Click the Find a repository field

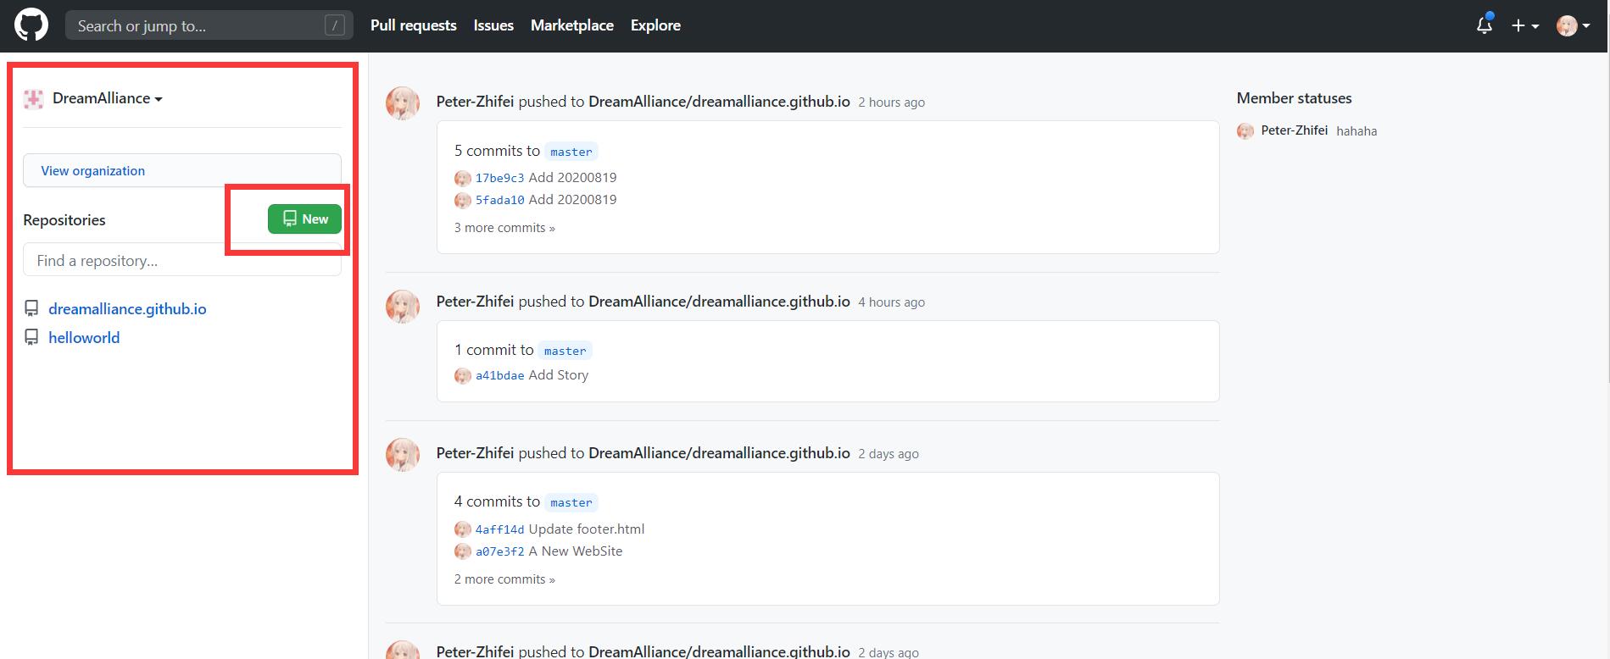(x=182, y=260)
